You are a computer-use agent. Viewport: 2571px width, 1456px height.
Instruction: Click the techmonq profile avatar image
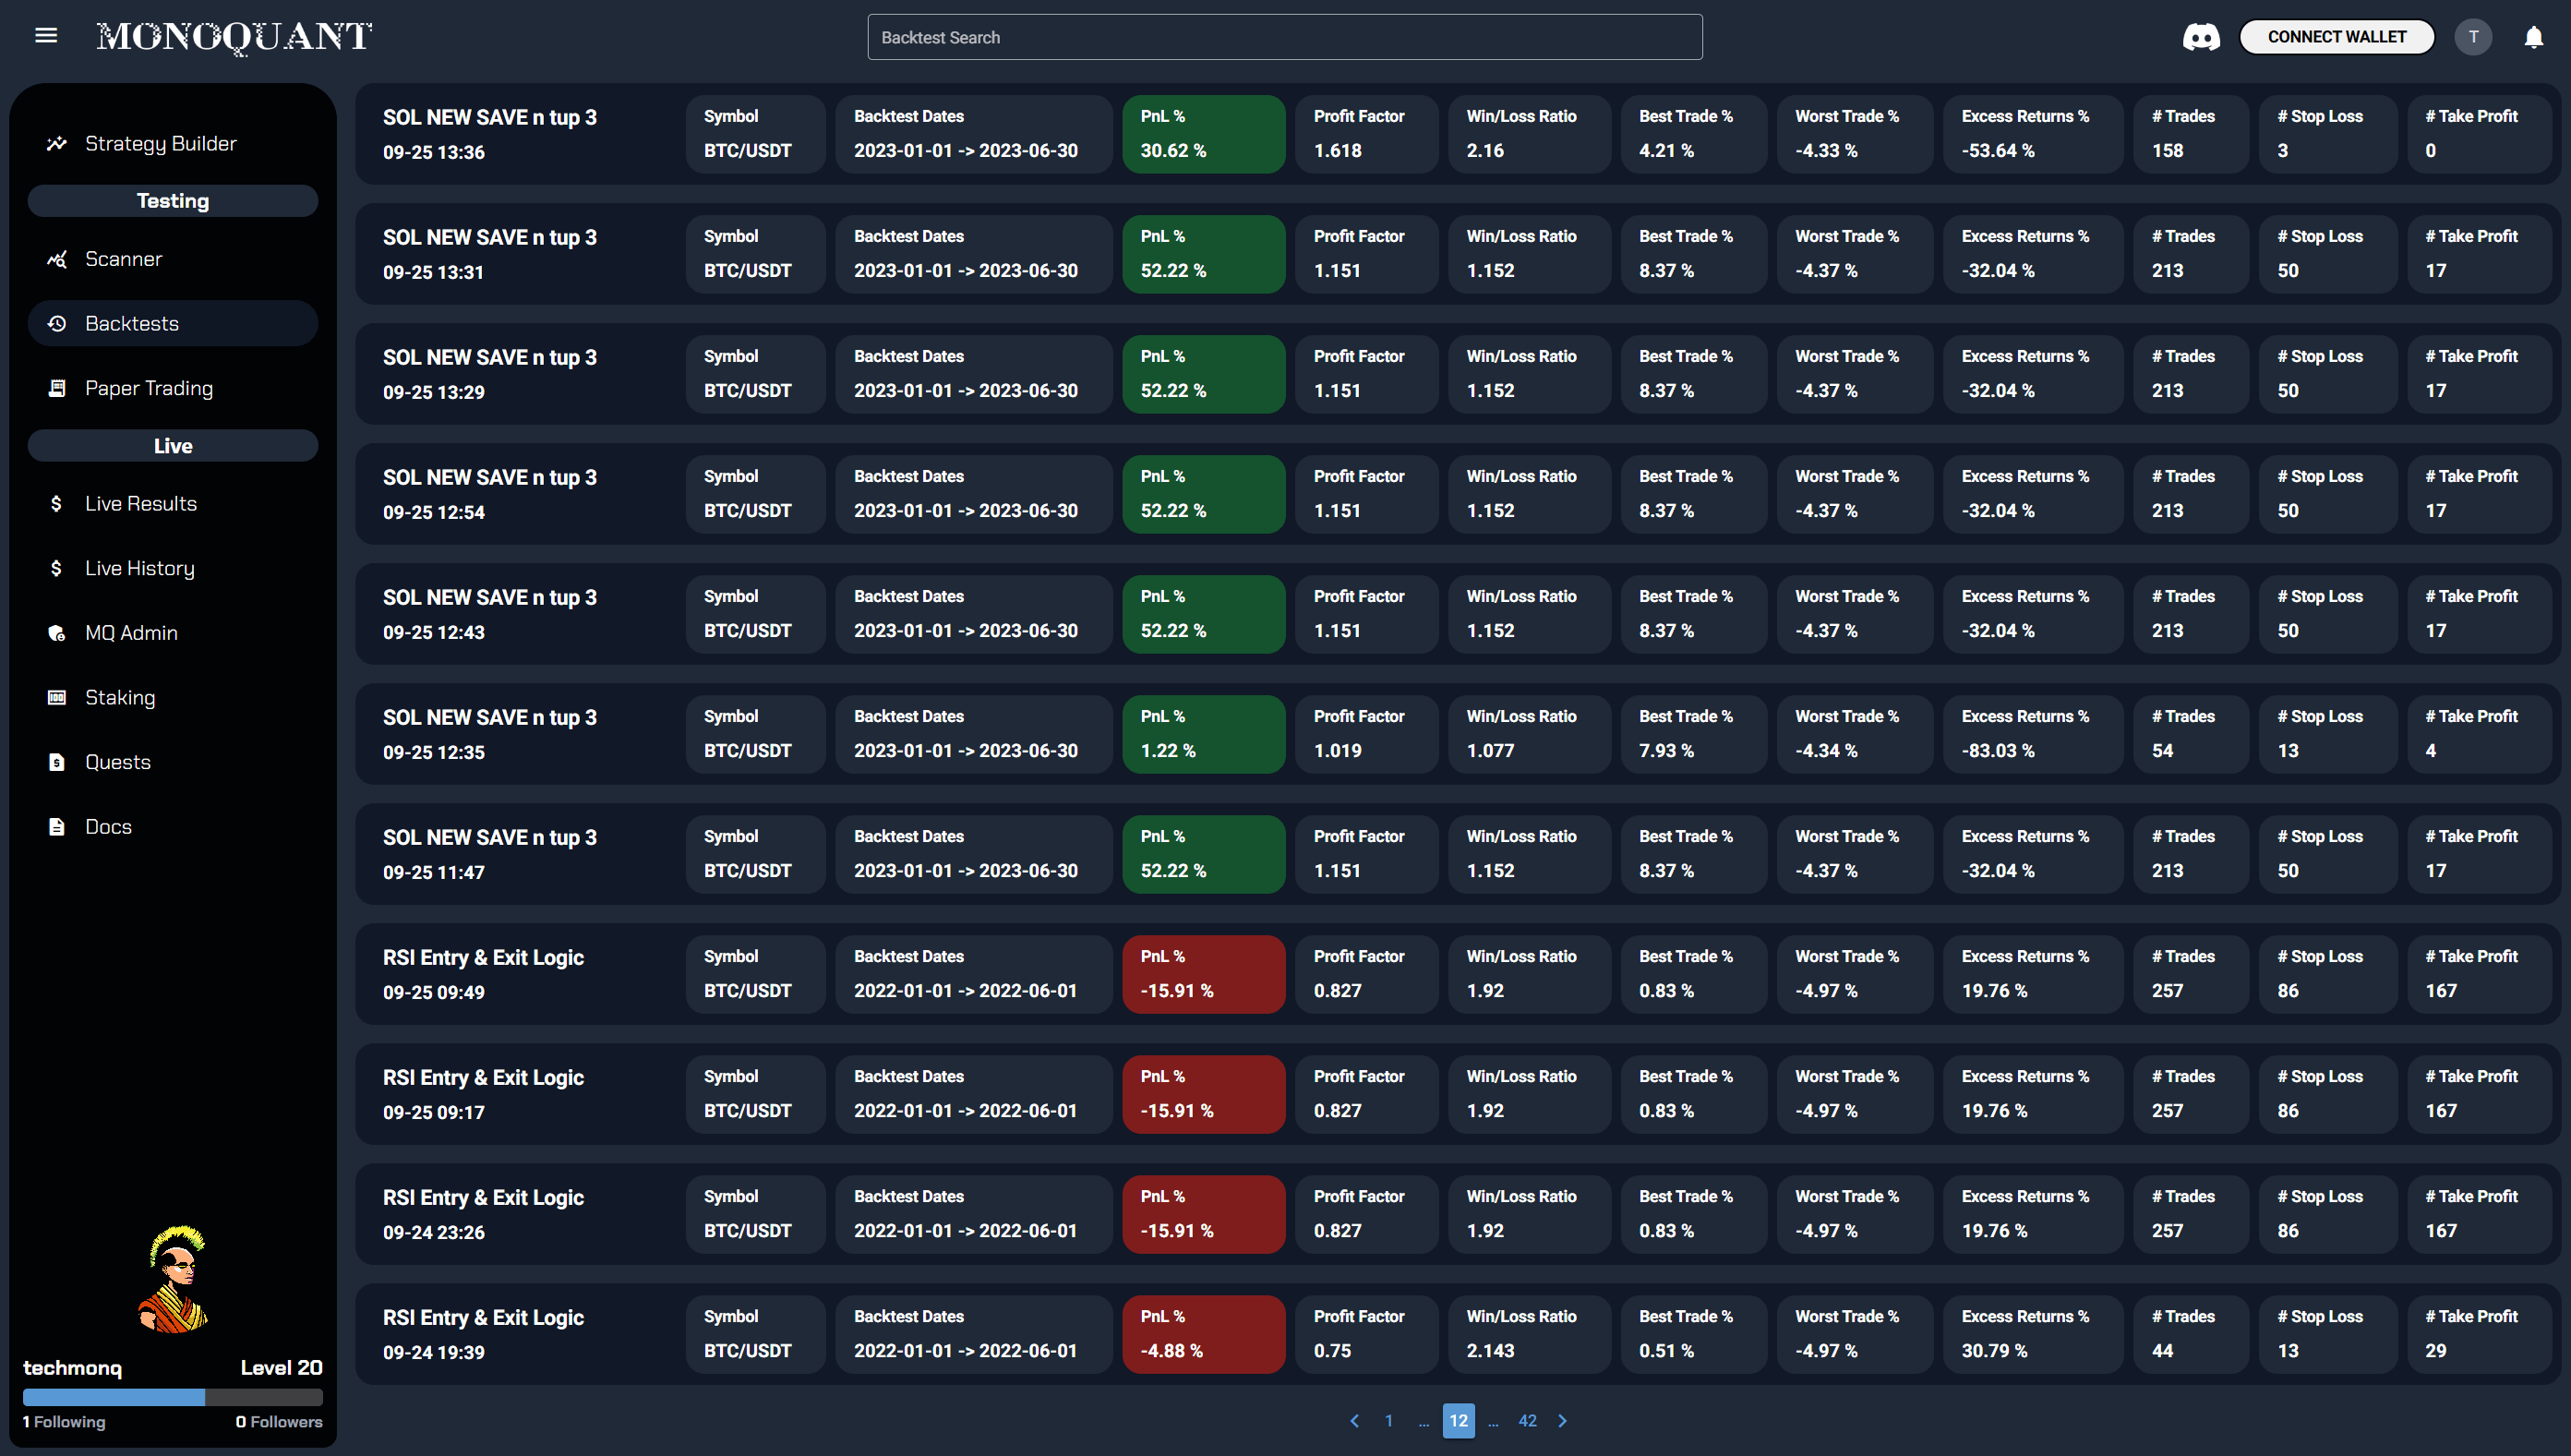pos(173,1279)
